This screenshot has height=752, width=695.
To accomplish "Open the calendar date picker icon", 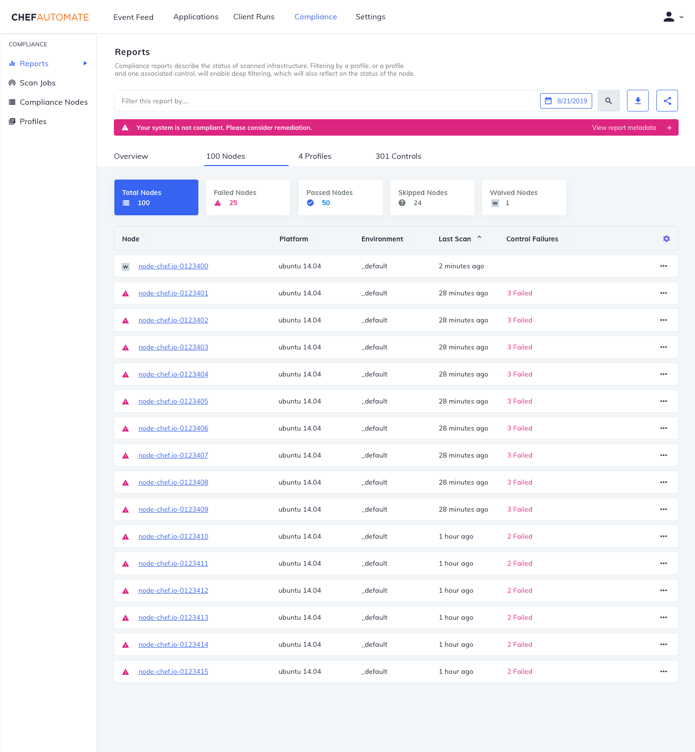I will (549, 100).
